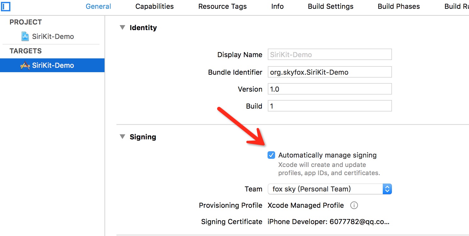
Task: Uncheck Automatically manage signing
Action: coord(271,155)
